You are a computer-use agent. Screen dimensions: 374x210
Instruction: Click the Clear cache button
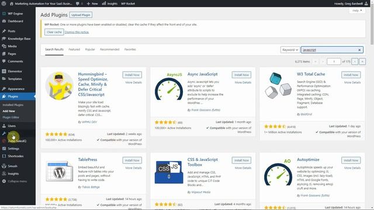coord(54,32)
